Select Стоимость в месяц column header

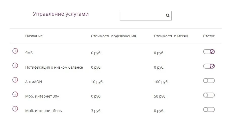pyautogui.click(x=171, y=36)
